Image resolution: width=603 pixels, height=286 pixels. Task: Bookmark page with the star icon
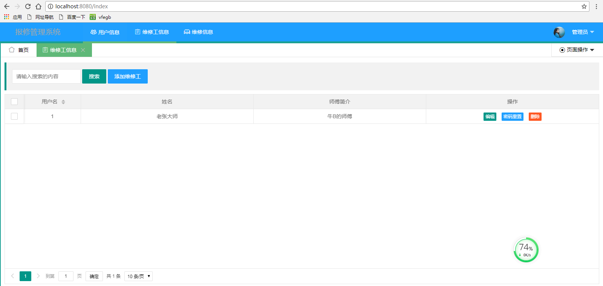point(584,6)
